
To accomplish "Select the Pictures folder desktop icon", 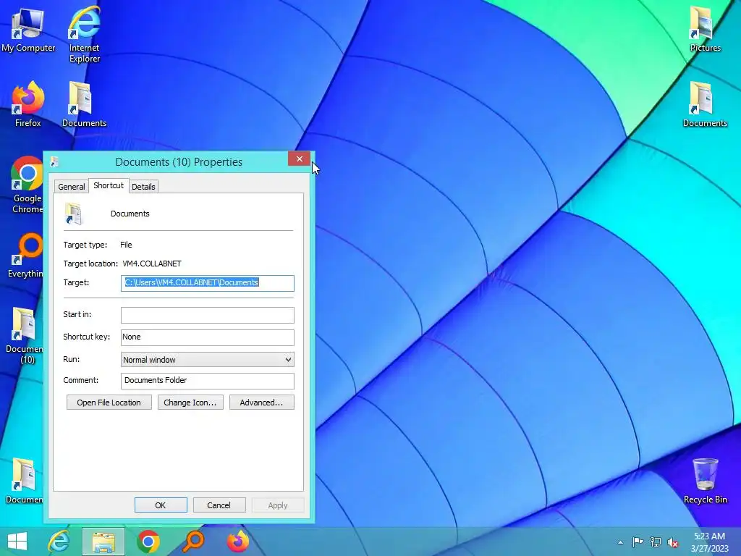I will [x=705, y=29].
